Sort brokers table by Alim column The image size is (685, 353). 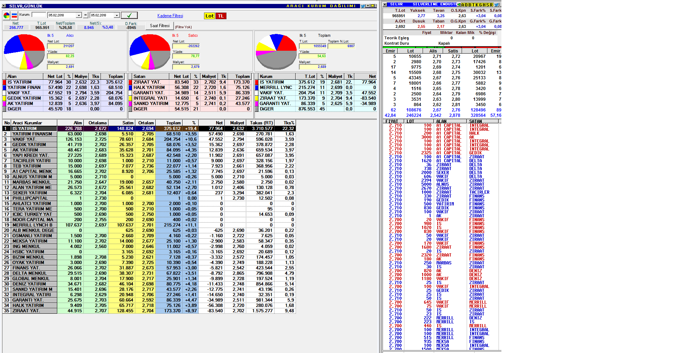point(70,123)
